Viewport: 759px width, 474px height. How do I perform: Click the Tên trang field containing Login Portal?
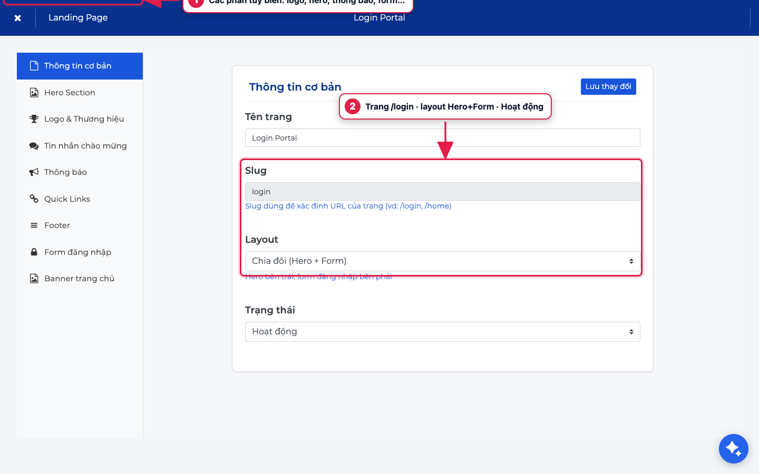point(443,138)
